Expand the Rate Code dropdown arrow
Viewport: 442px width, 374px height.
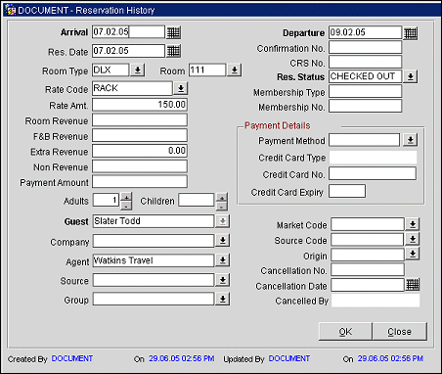[x=181, y=88]
